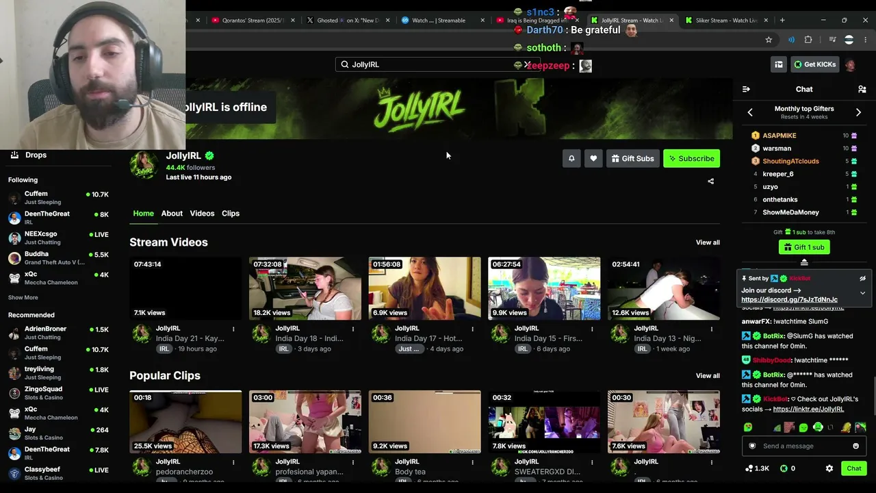Expand Show More in Following list
This screenshot has height=493, width=876.
(x=23, y=298)
